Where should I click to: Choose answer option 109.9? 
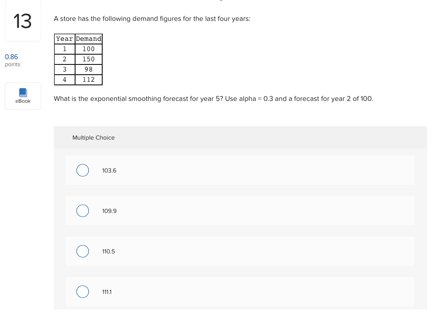point(109,211)
